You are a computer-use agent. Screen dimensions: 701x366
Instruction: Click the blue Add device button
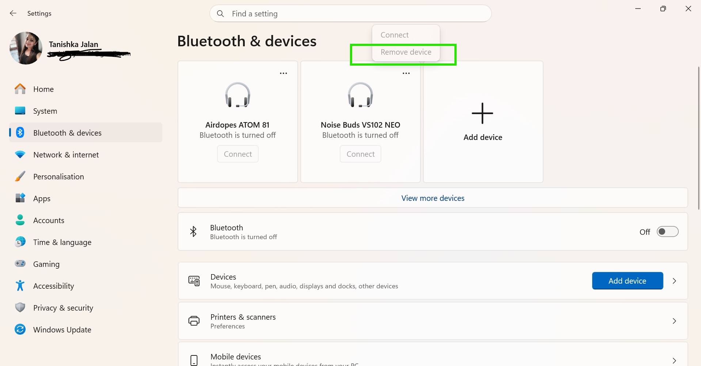coord(627,281)
